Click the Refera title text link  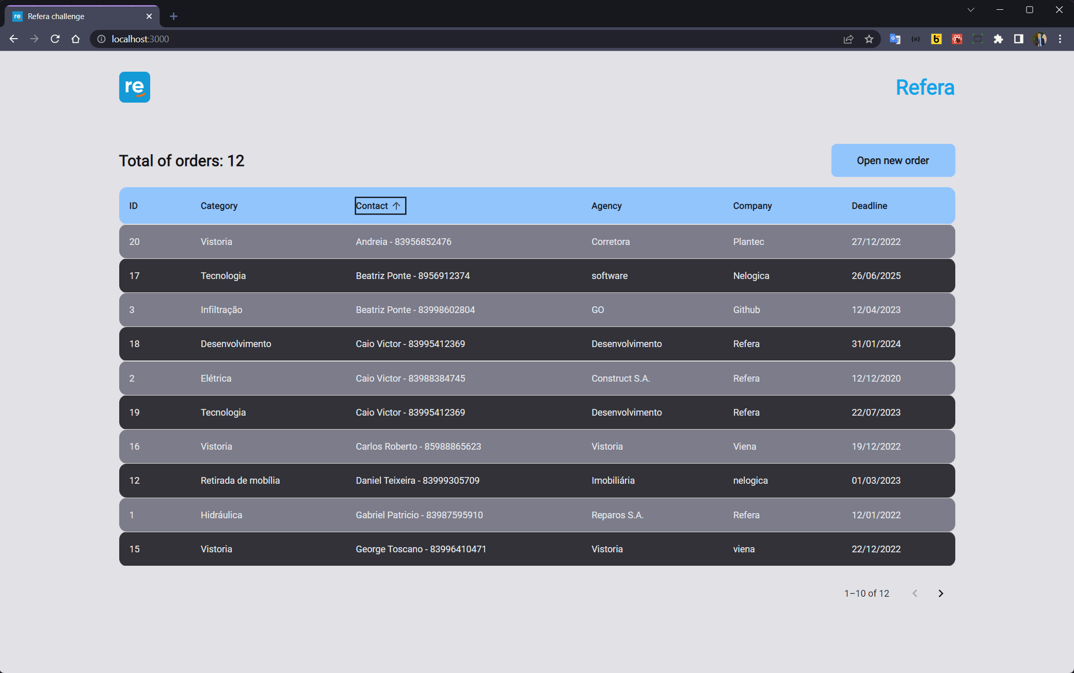925,87
